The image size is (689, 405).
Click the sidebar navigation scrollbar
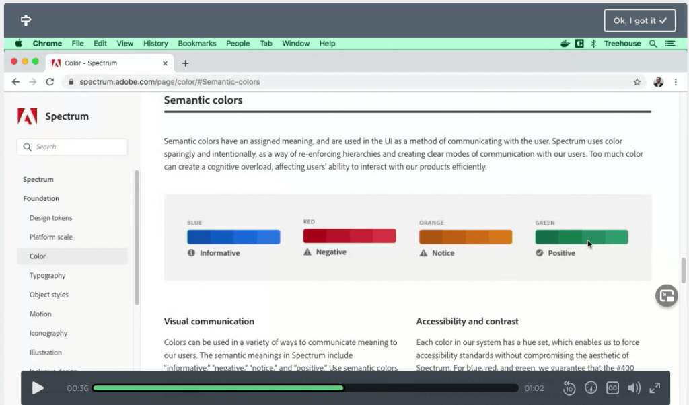137,237
